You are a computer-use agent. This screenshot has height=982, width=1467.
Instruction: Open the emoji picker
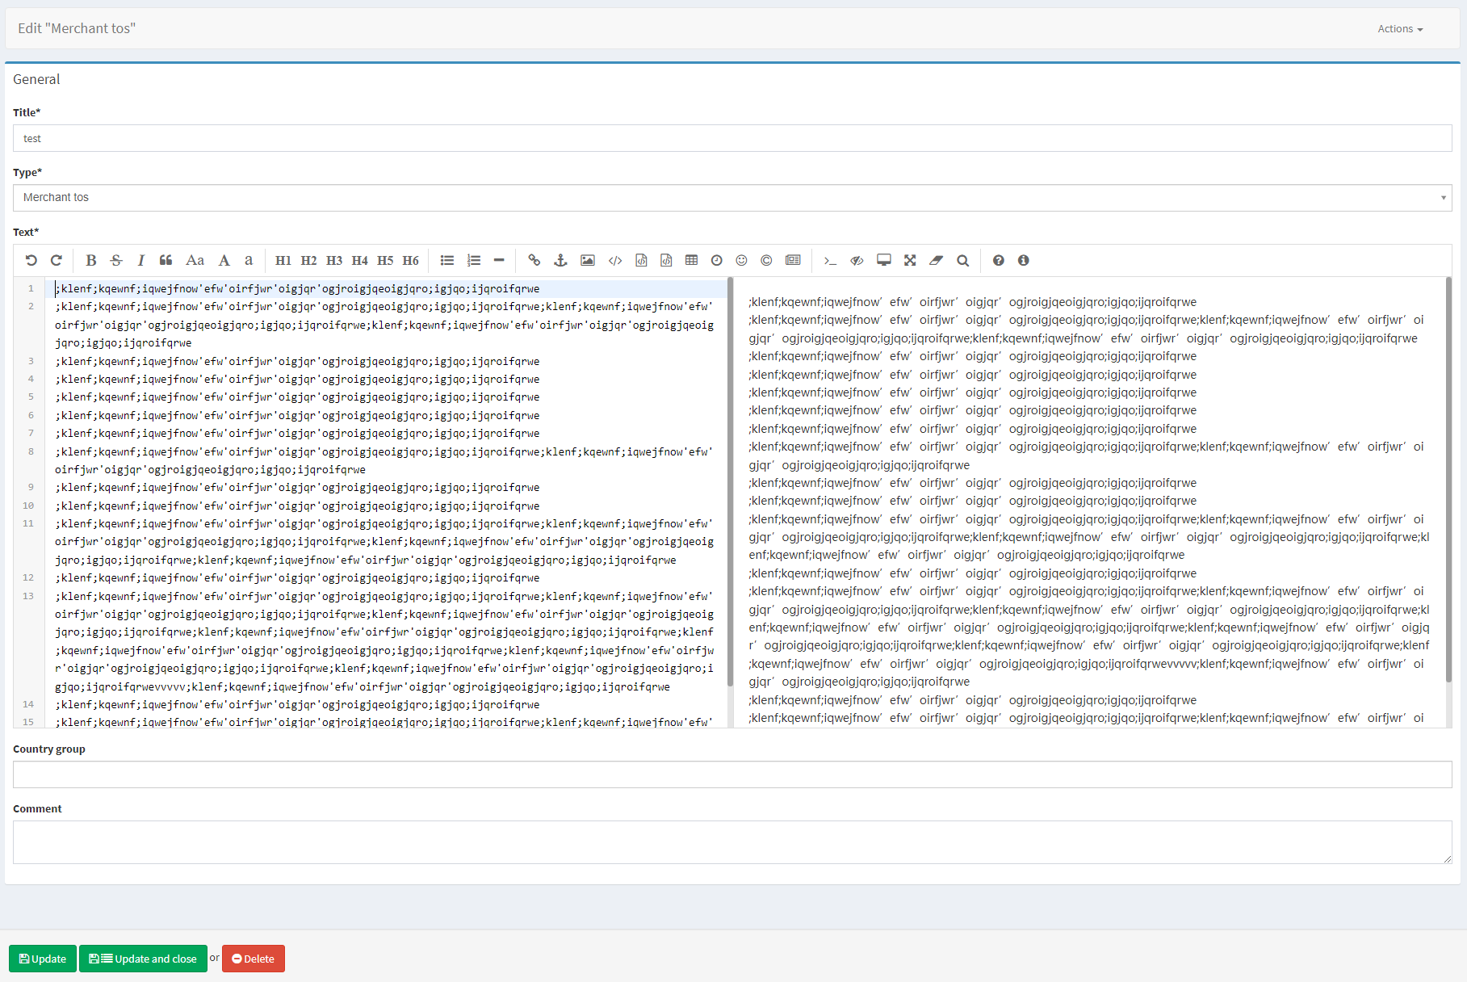coord(741,260)
